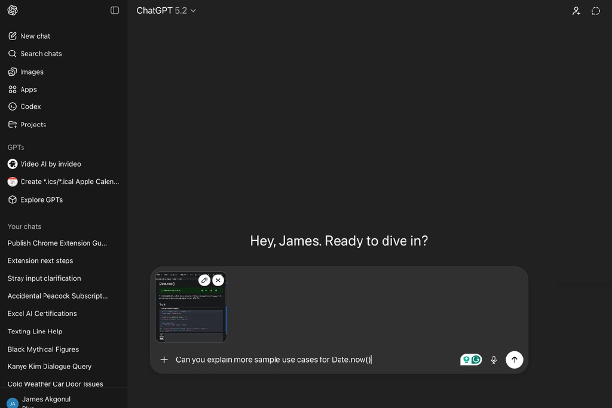Open Create .ics/.ical Apple Calendar GPT
Image resolution: width=612 pixels, height=408 pixels.
[x=63, y=182]
